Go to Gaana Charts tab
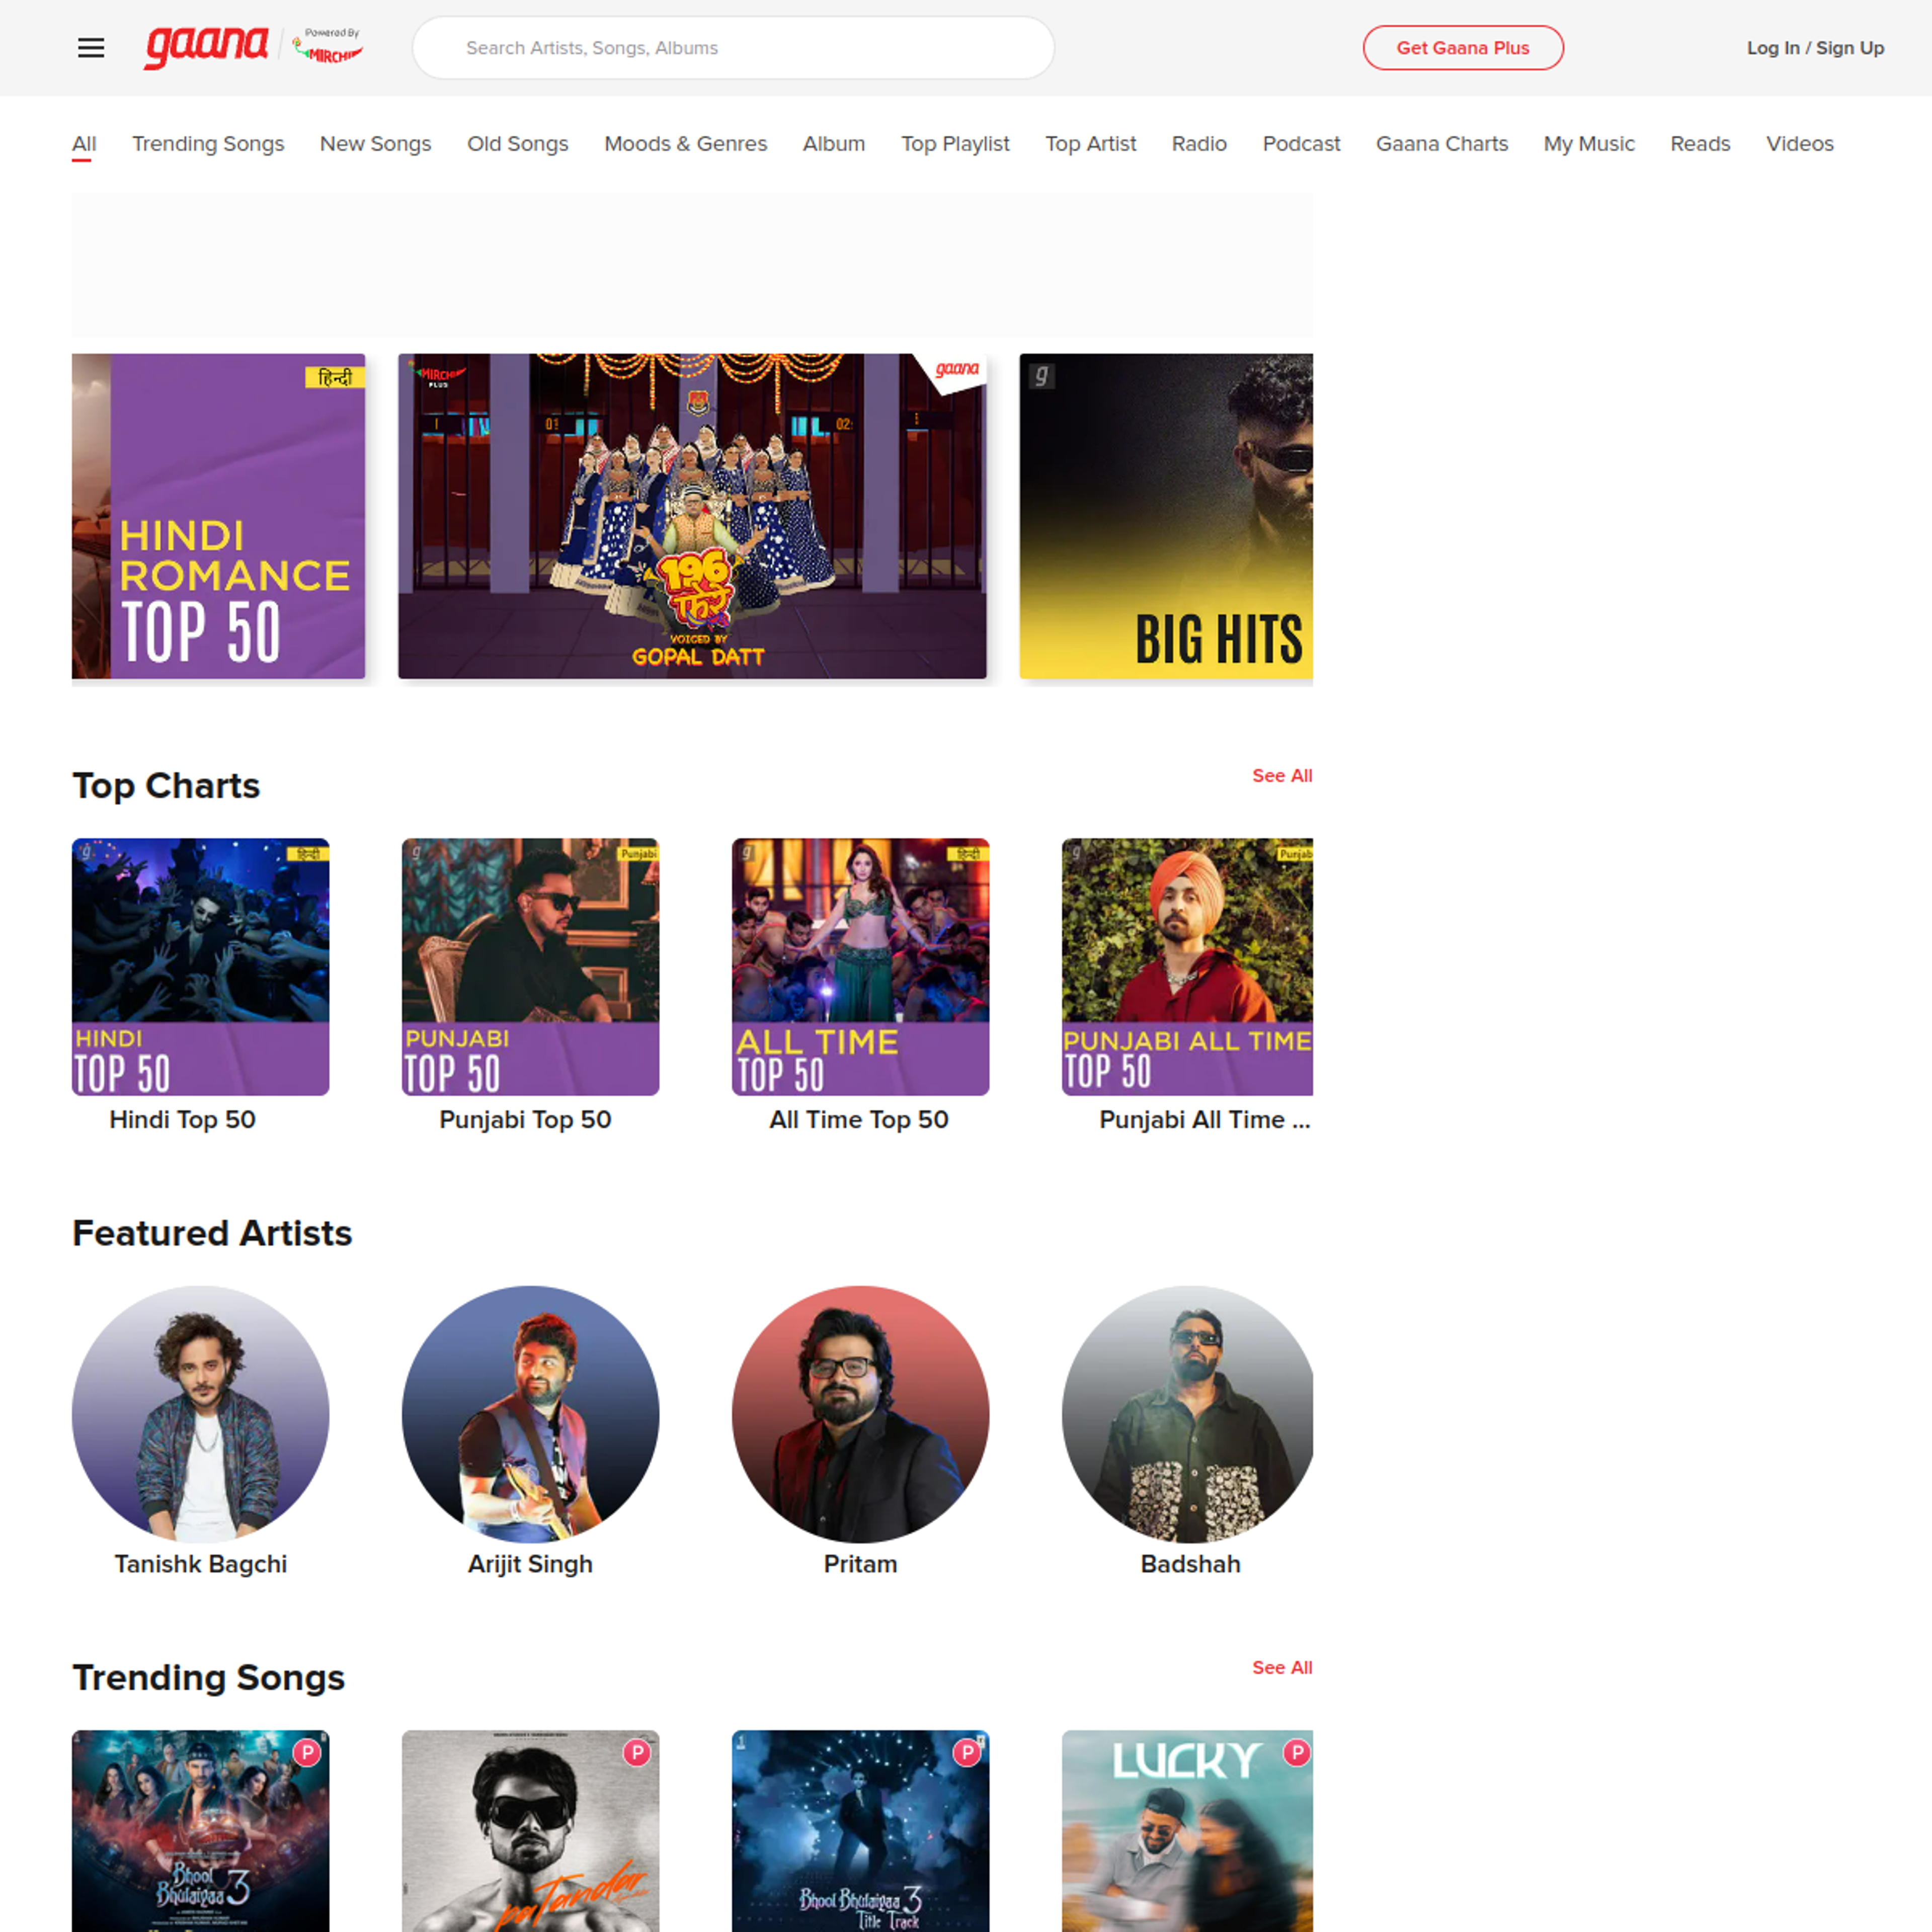 click(1441, 144)
